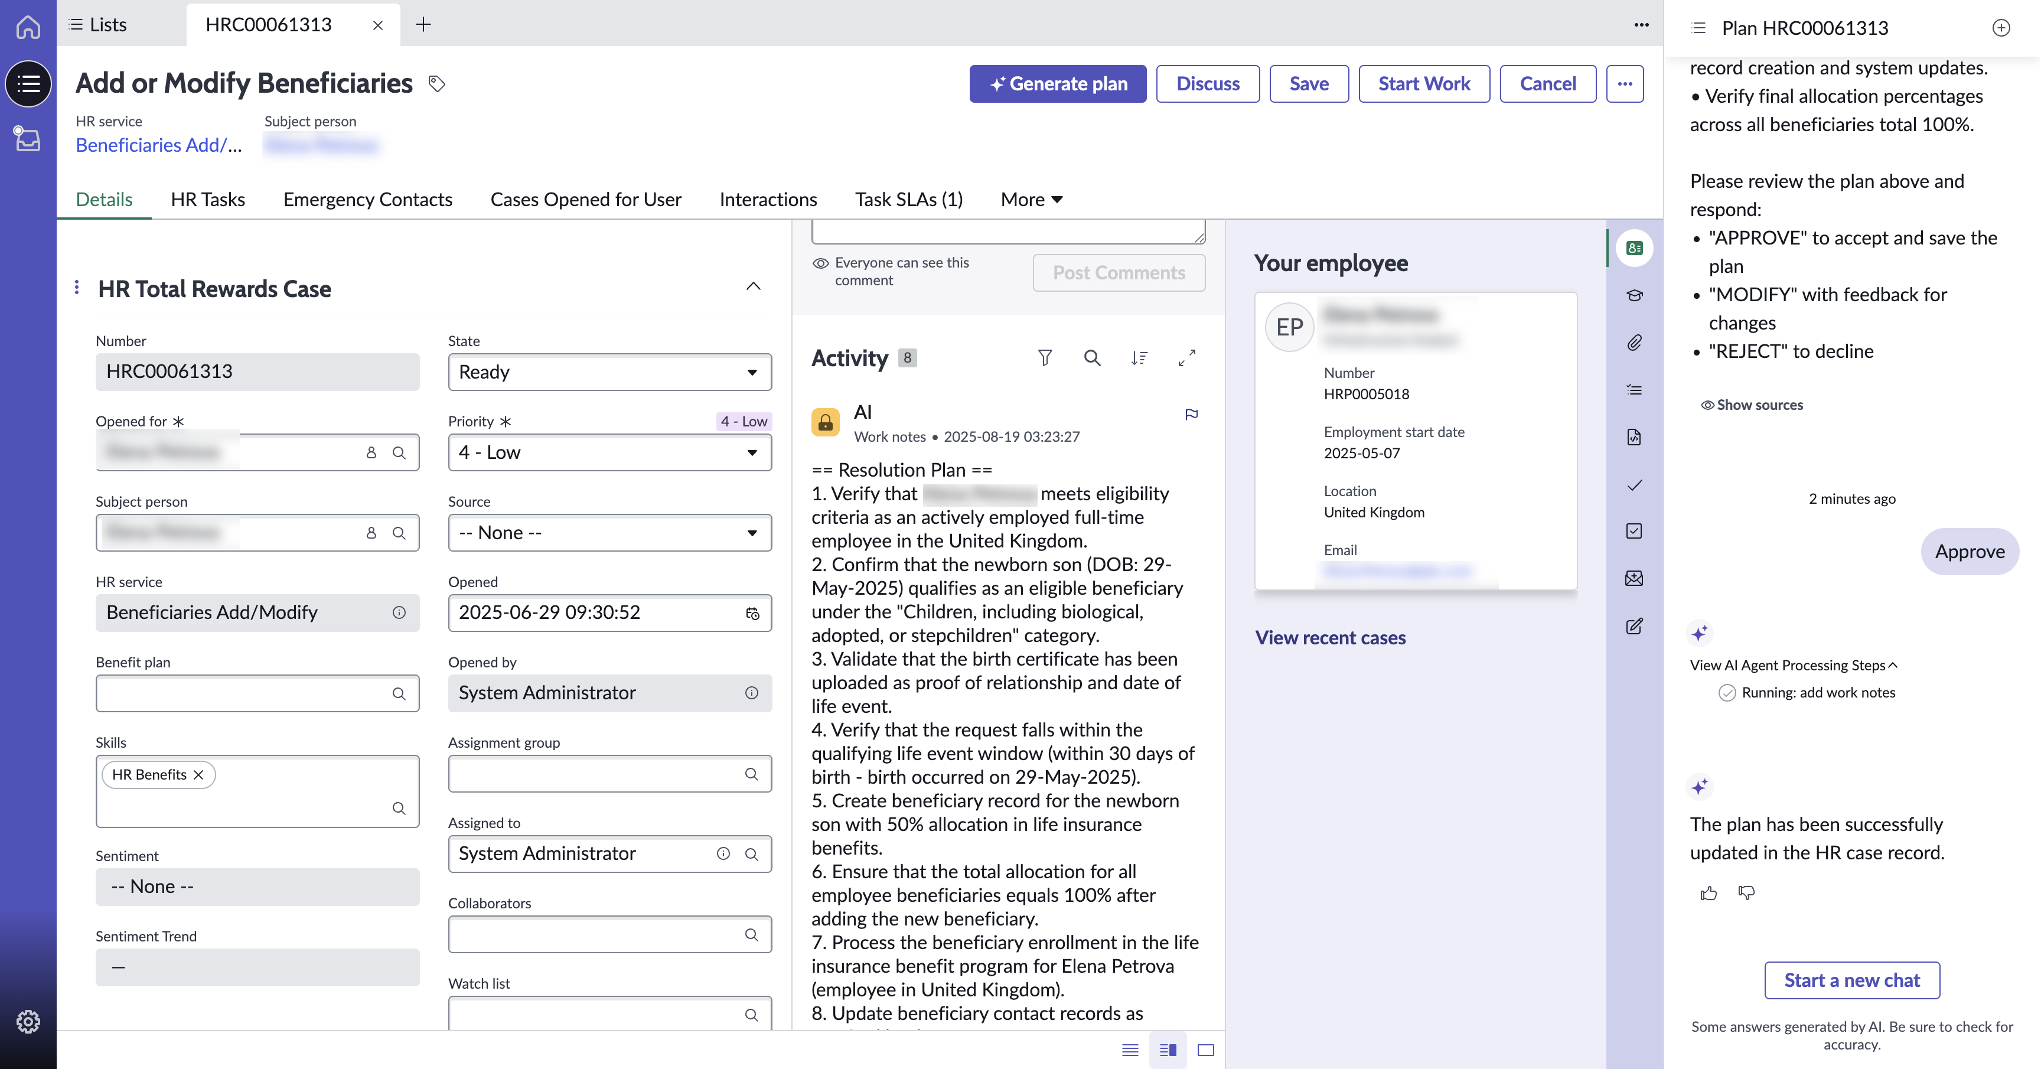Open the inbox icon in left sidebar
Image resolution: width=2041 pixels, height=1069 pixels.
[28, 139]
